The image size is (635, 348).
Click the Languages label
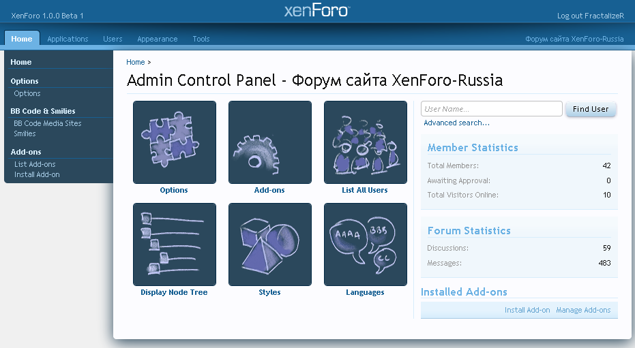pyautogui.click(x=365, y=292)
